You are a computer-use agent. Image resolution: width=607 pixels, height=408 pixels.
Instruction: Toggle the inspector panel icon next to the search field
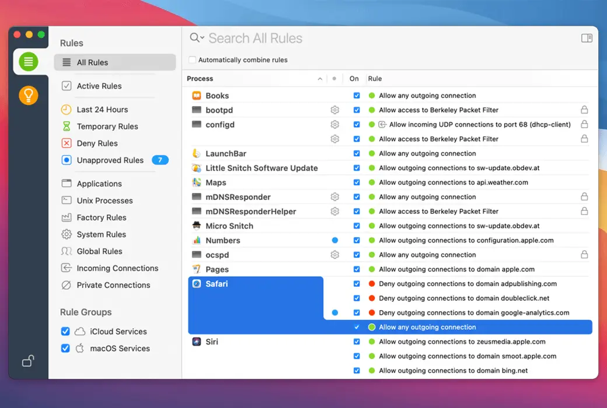tap(587, 38)
